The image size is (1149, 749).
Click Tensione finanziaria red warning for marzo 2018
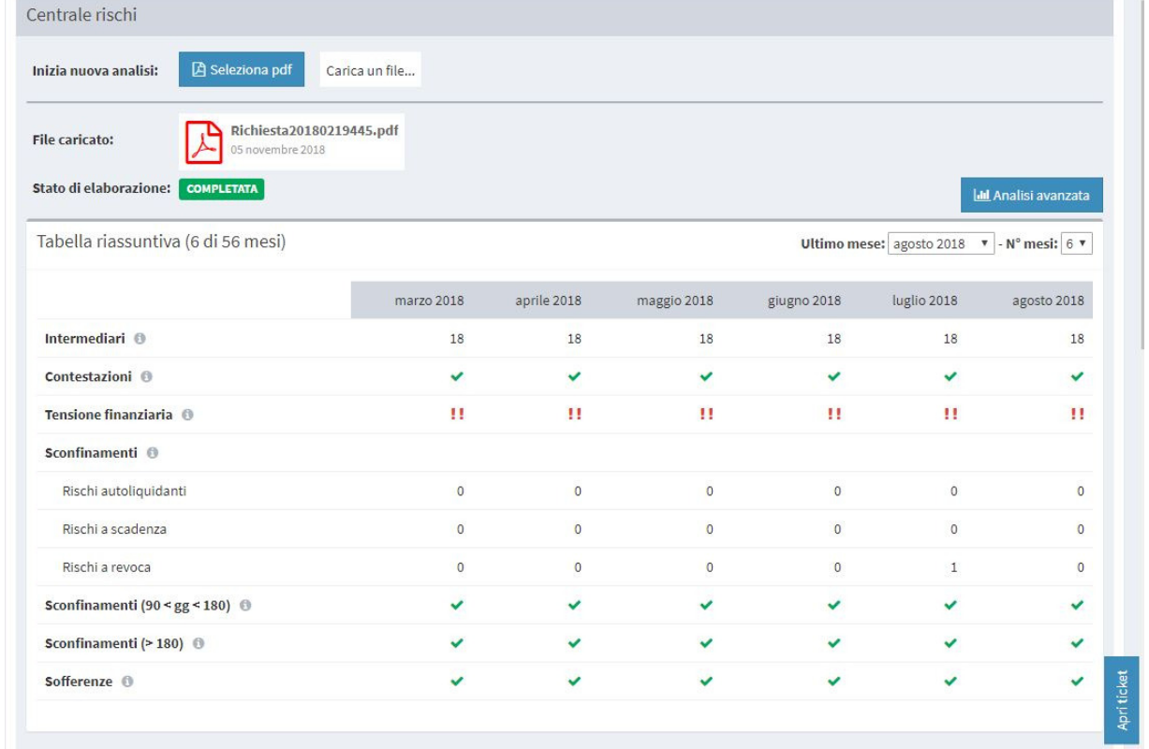[x=457, y=415]
